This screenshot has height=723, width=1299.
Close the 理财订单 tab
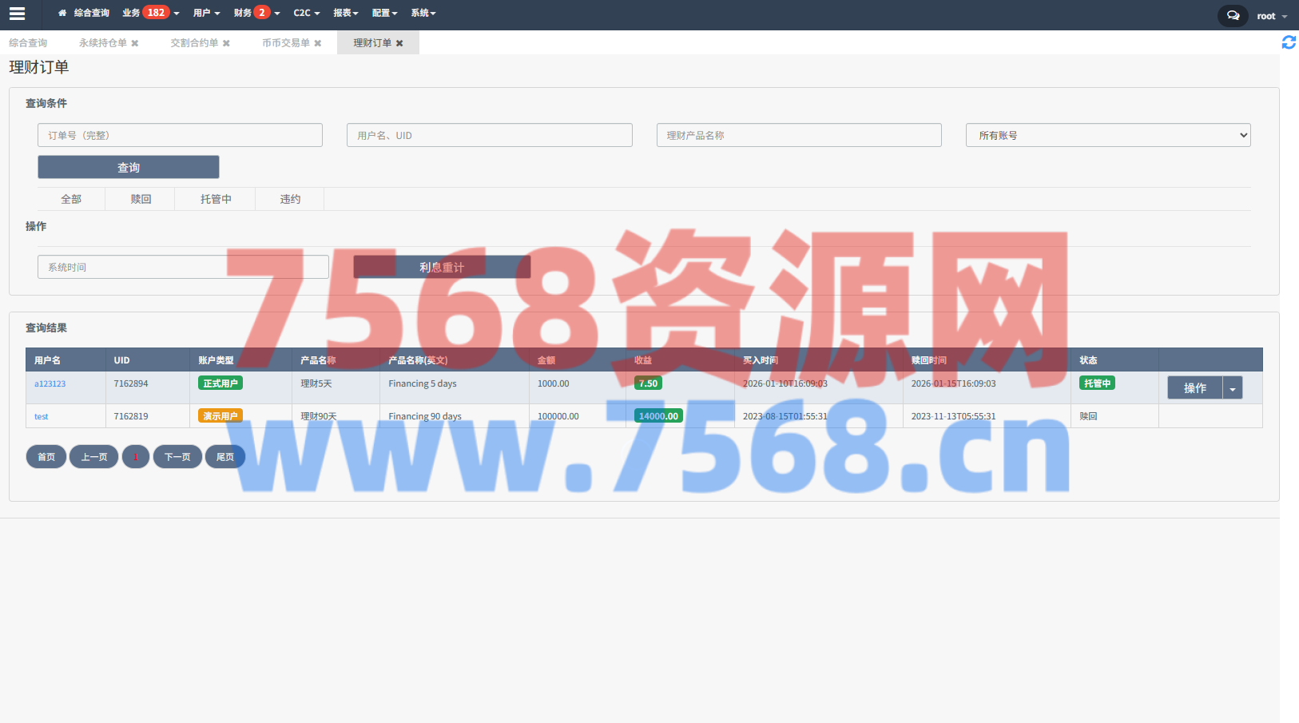(x=399, y=43)
